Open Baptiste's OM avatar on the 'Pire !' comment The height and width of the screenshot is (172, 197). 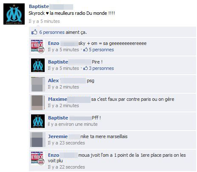(x=38, y=65)
